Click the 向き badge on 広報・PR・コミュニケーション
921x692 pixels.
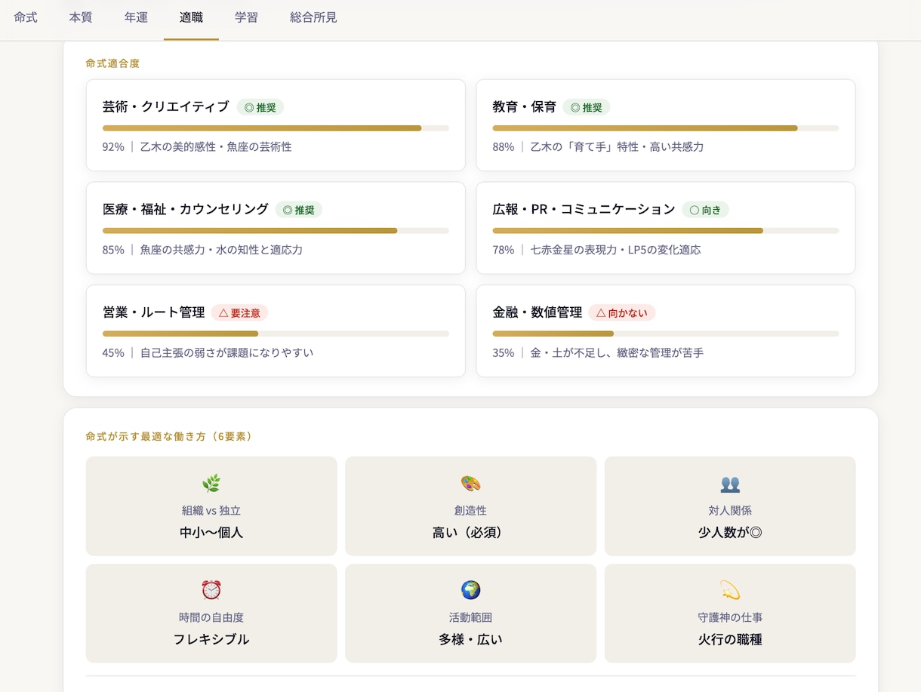coord(705,210)
